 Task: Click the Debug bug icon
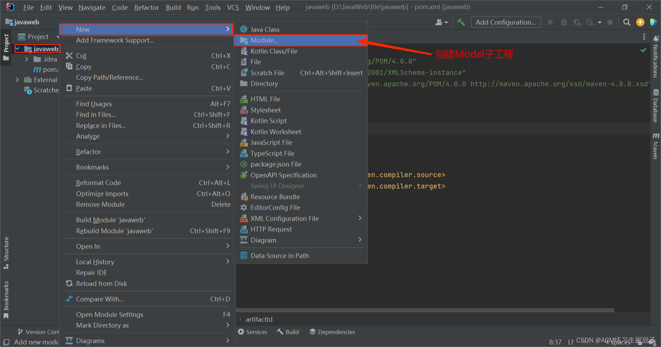click(x=564, y=22)
